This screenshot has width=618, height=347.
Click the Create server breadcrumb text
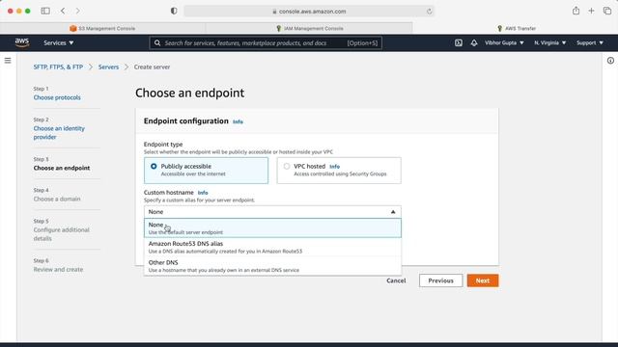pyautogui.click(x=153, y=67)
